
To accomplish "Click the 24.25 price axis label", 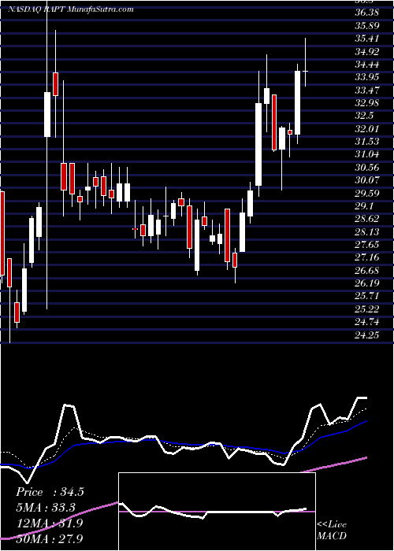I will pyautogui.click(x=367, y=335).
